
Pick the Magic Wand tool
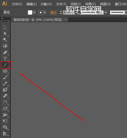coord(5,40)
